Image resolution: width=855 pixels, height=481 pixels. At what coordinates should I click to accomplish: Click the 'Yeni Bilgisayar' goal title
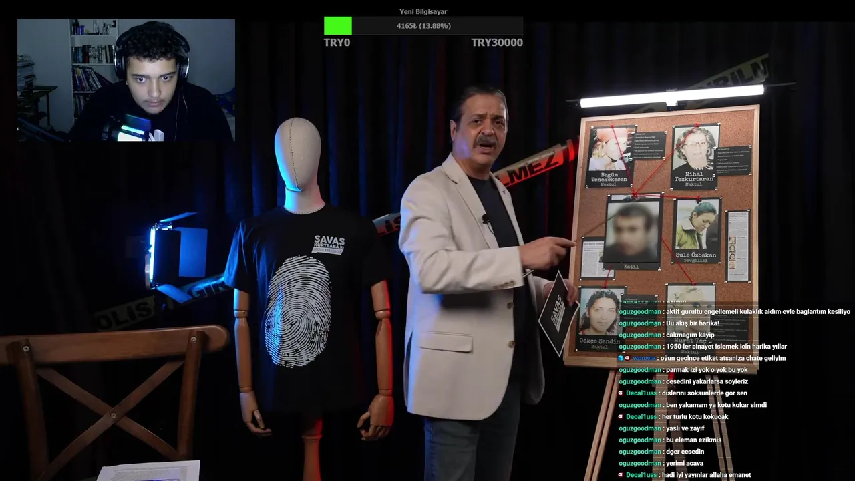[423, 11]
